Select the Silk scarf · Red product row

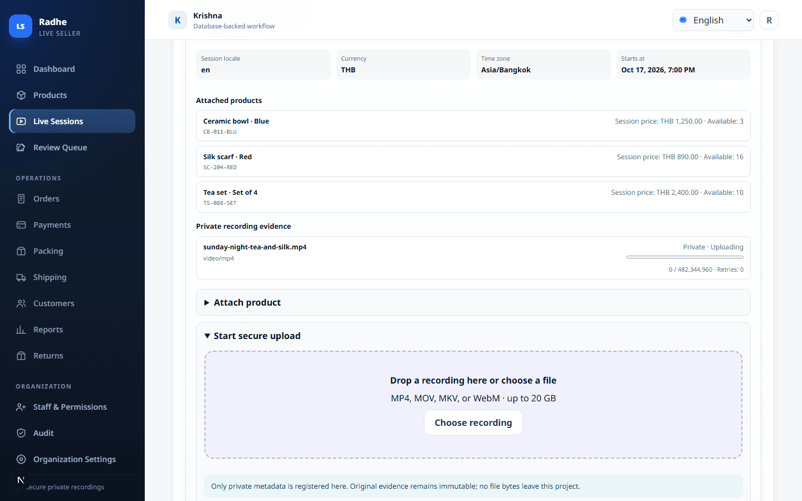(473, 161)
